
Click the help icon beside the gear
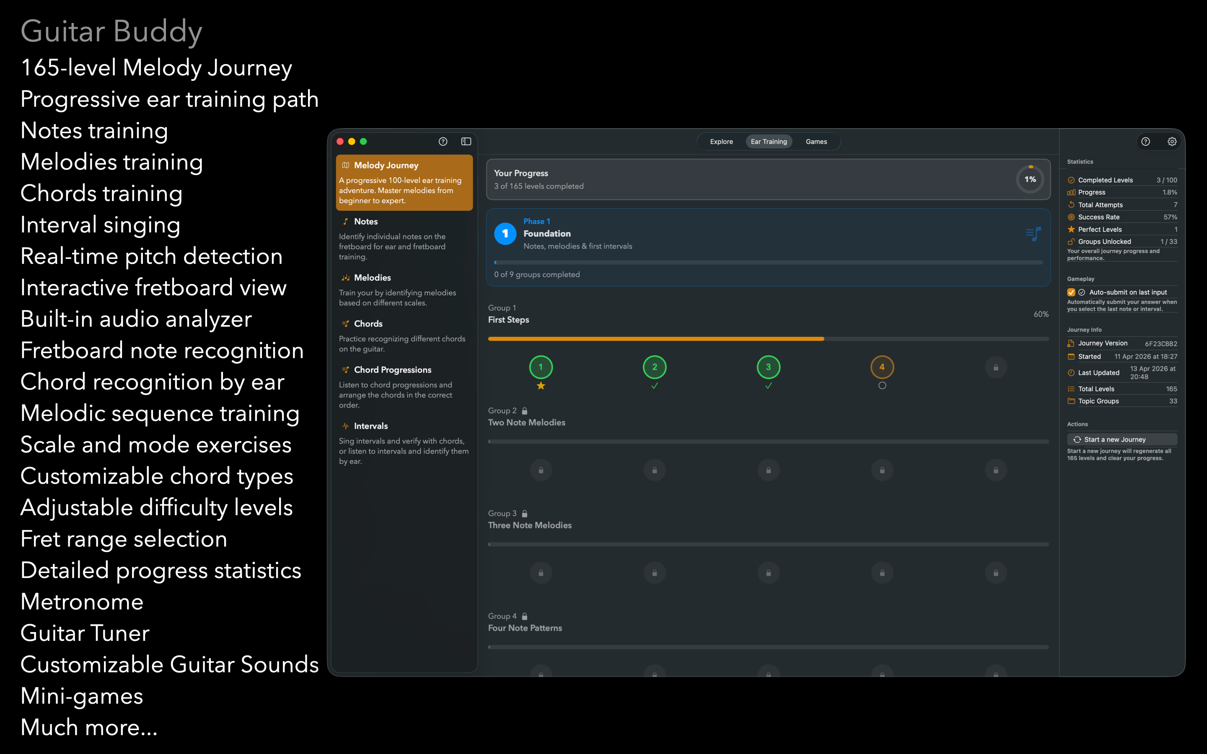click(x=1146, y=142)
